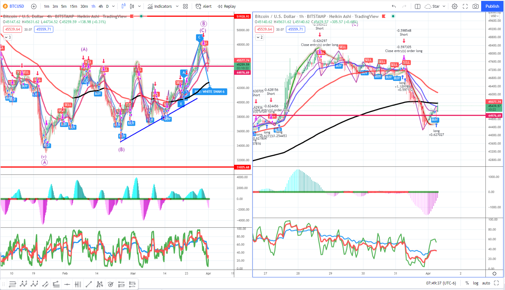
Task: Select the Fibonacci retracement tool
Action: click(x=56, y=284)
